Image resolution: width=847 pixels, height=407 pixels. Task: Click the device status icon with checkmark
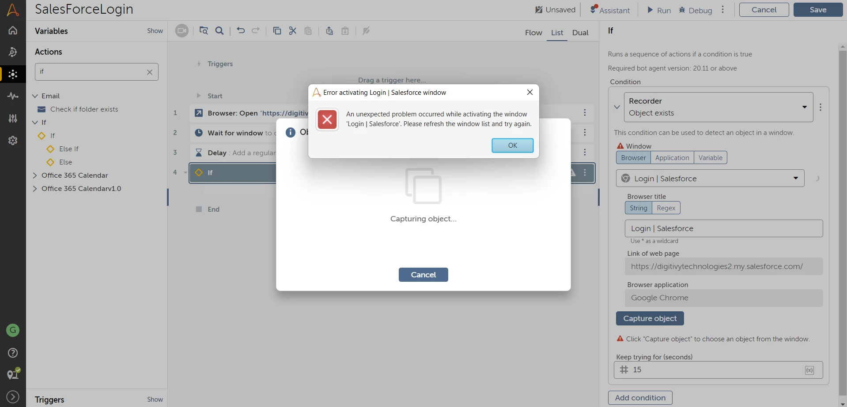[x=13, y=374]
